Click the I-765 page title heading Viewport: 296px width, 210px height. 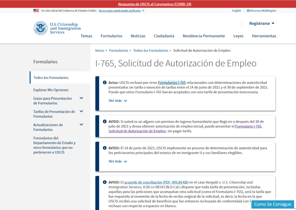pos(176,63)
